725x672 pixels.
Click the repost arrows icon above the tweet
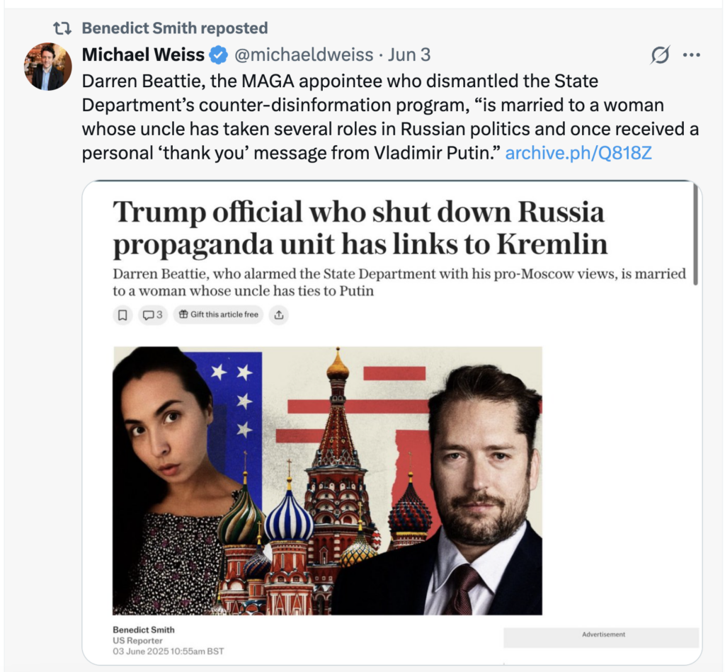[63, 28]
